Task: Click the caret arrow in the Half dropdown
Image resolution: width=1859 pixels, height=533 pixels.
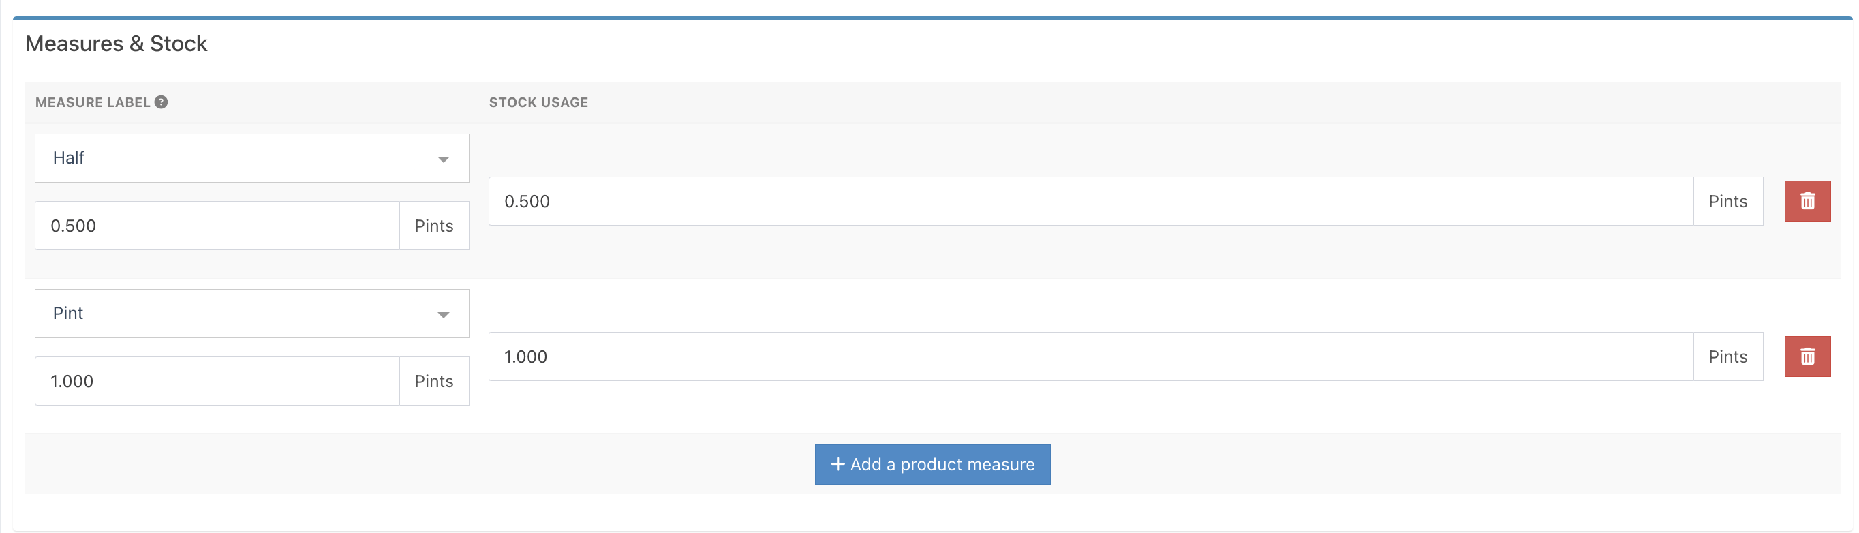Action: 443,159
